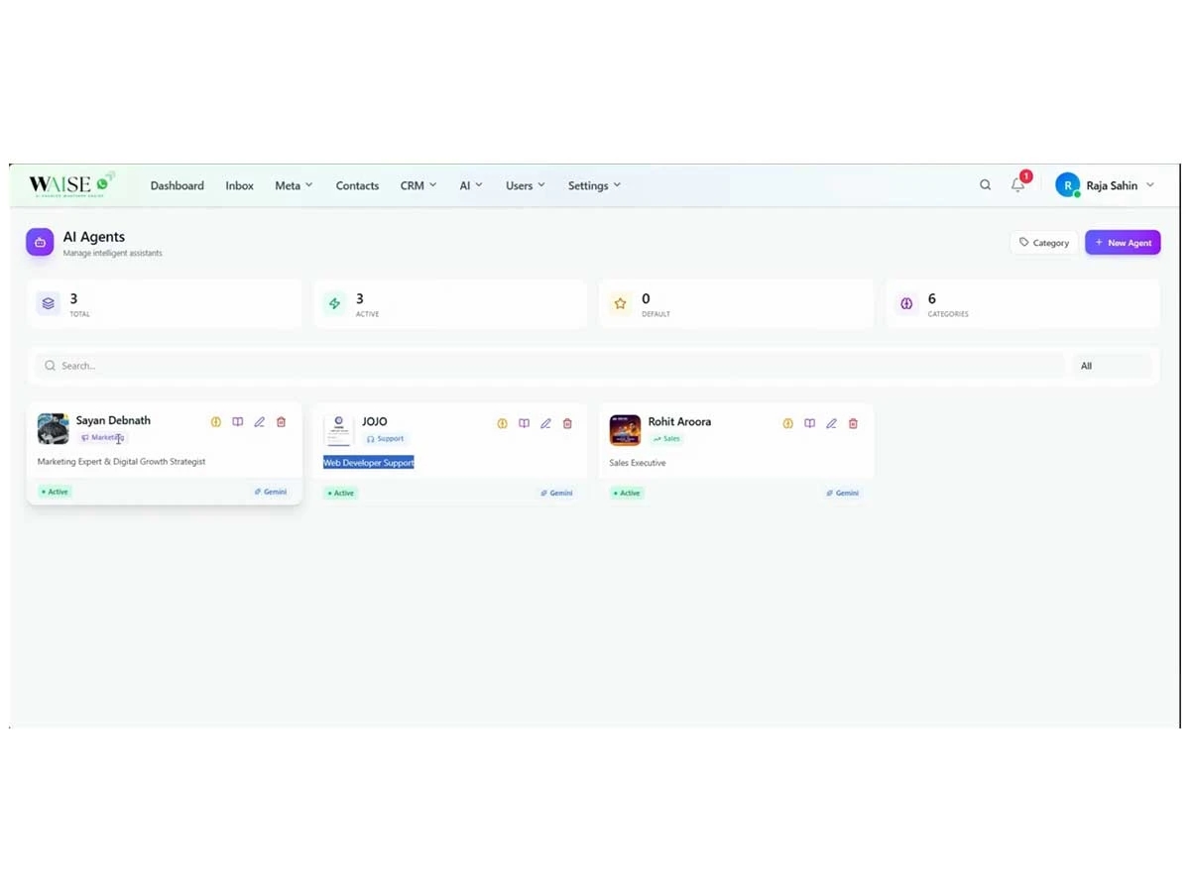Click the Active badge on JOJO card

pos(340,493)
